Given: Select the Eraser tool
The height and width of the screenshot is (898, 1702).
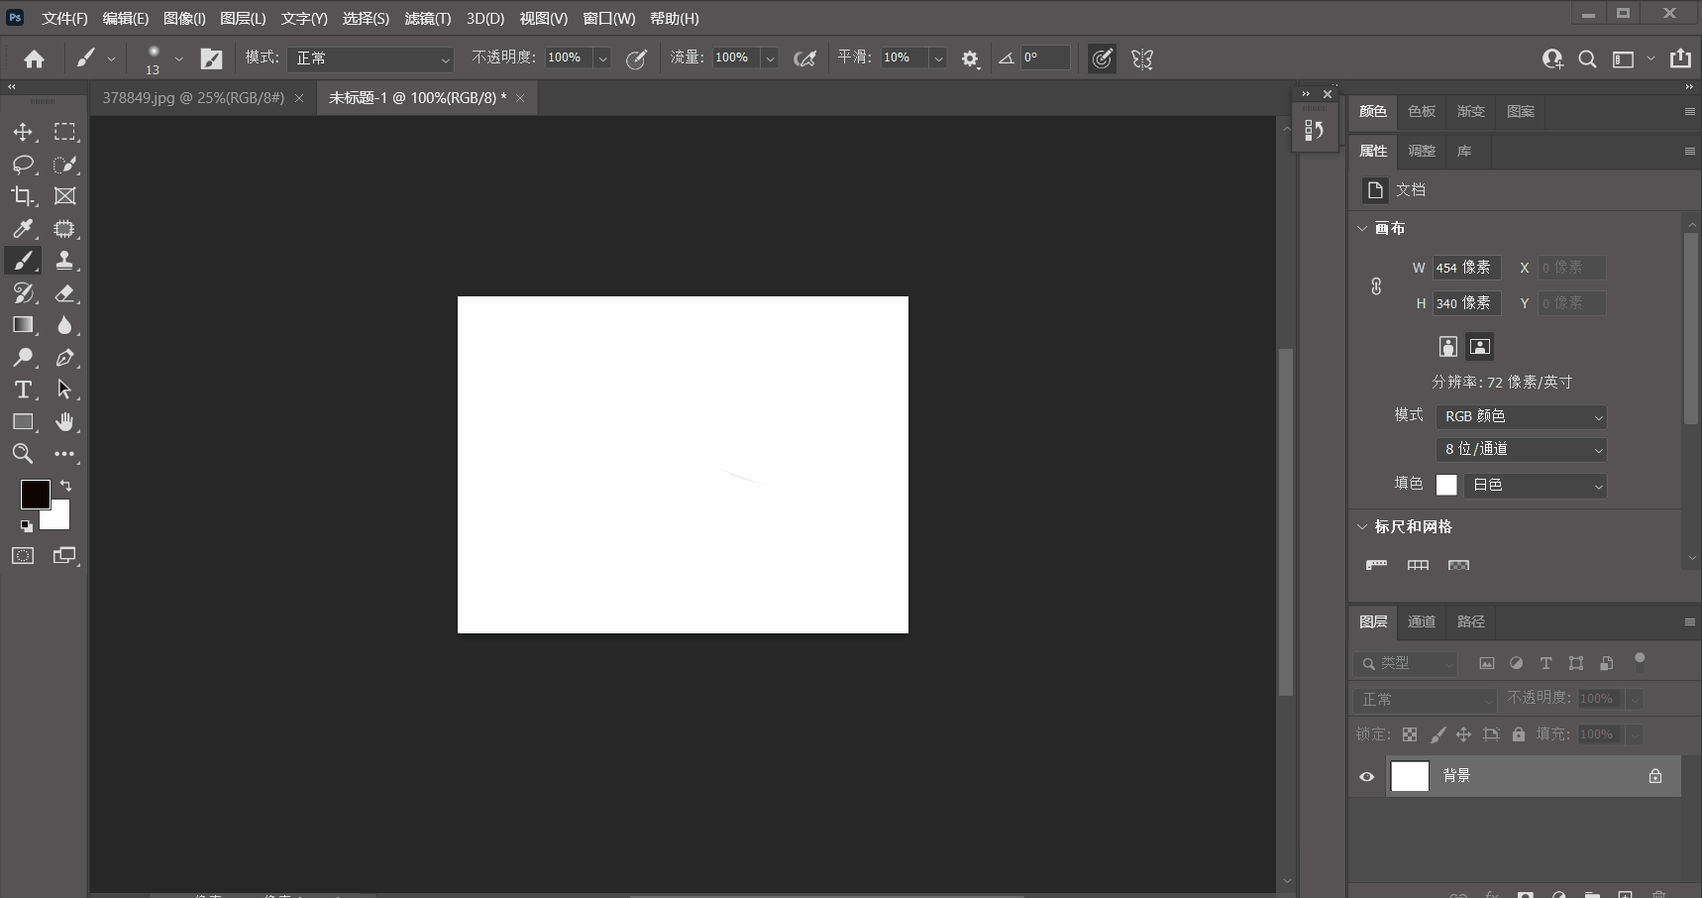Looking at the screenshot, I should click(x=64, y=293).
